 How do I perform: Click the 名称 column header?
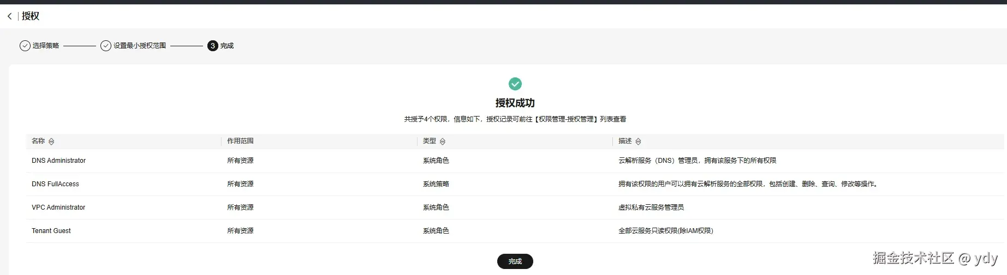click(38, 141)
